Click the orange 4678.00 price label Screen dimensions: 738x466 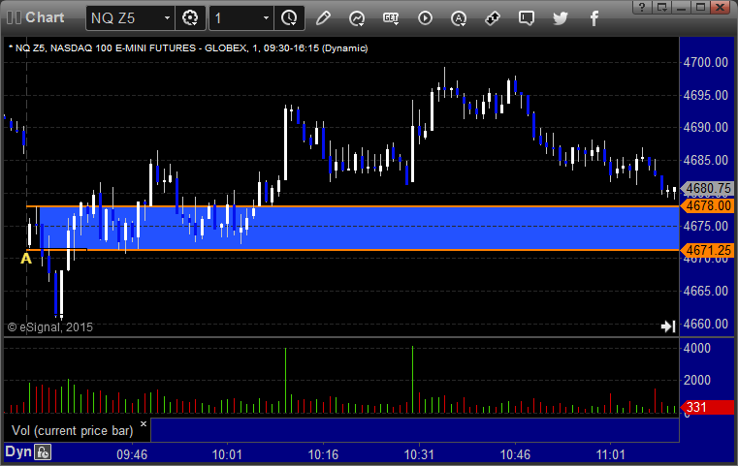[708, 205]
